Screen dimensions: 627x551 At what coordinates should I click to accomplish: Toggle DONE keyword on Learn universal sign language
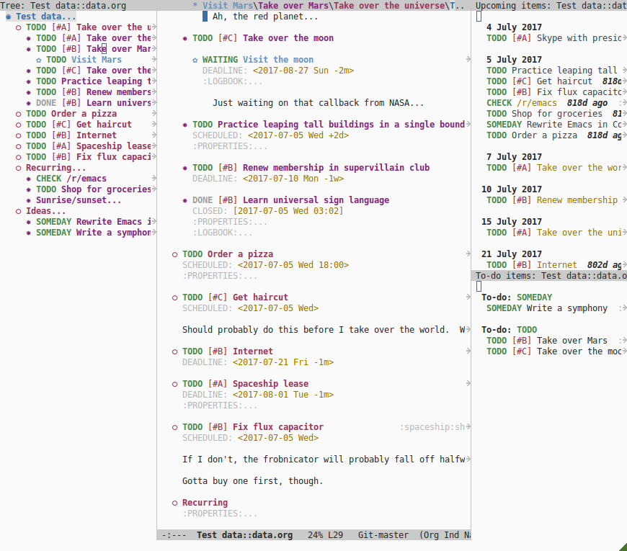(x=203, y=200)
